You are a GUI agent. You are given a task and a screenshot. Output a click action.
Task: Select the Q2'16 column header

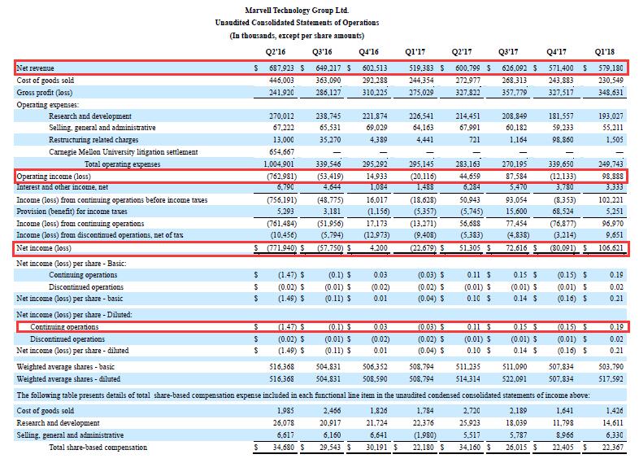[276, 52]
